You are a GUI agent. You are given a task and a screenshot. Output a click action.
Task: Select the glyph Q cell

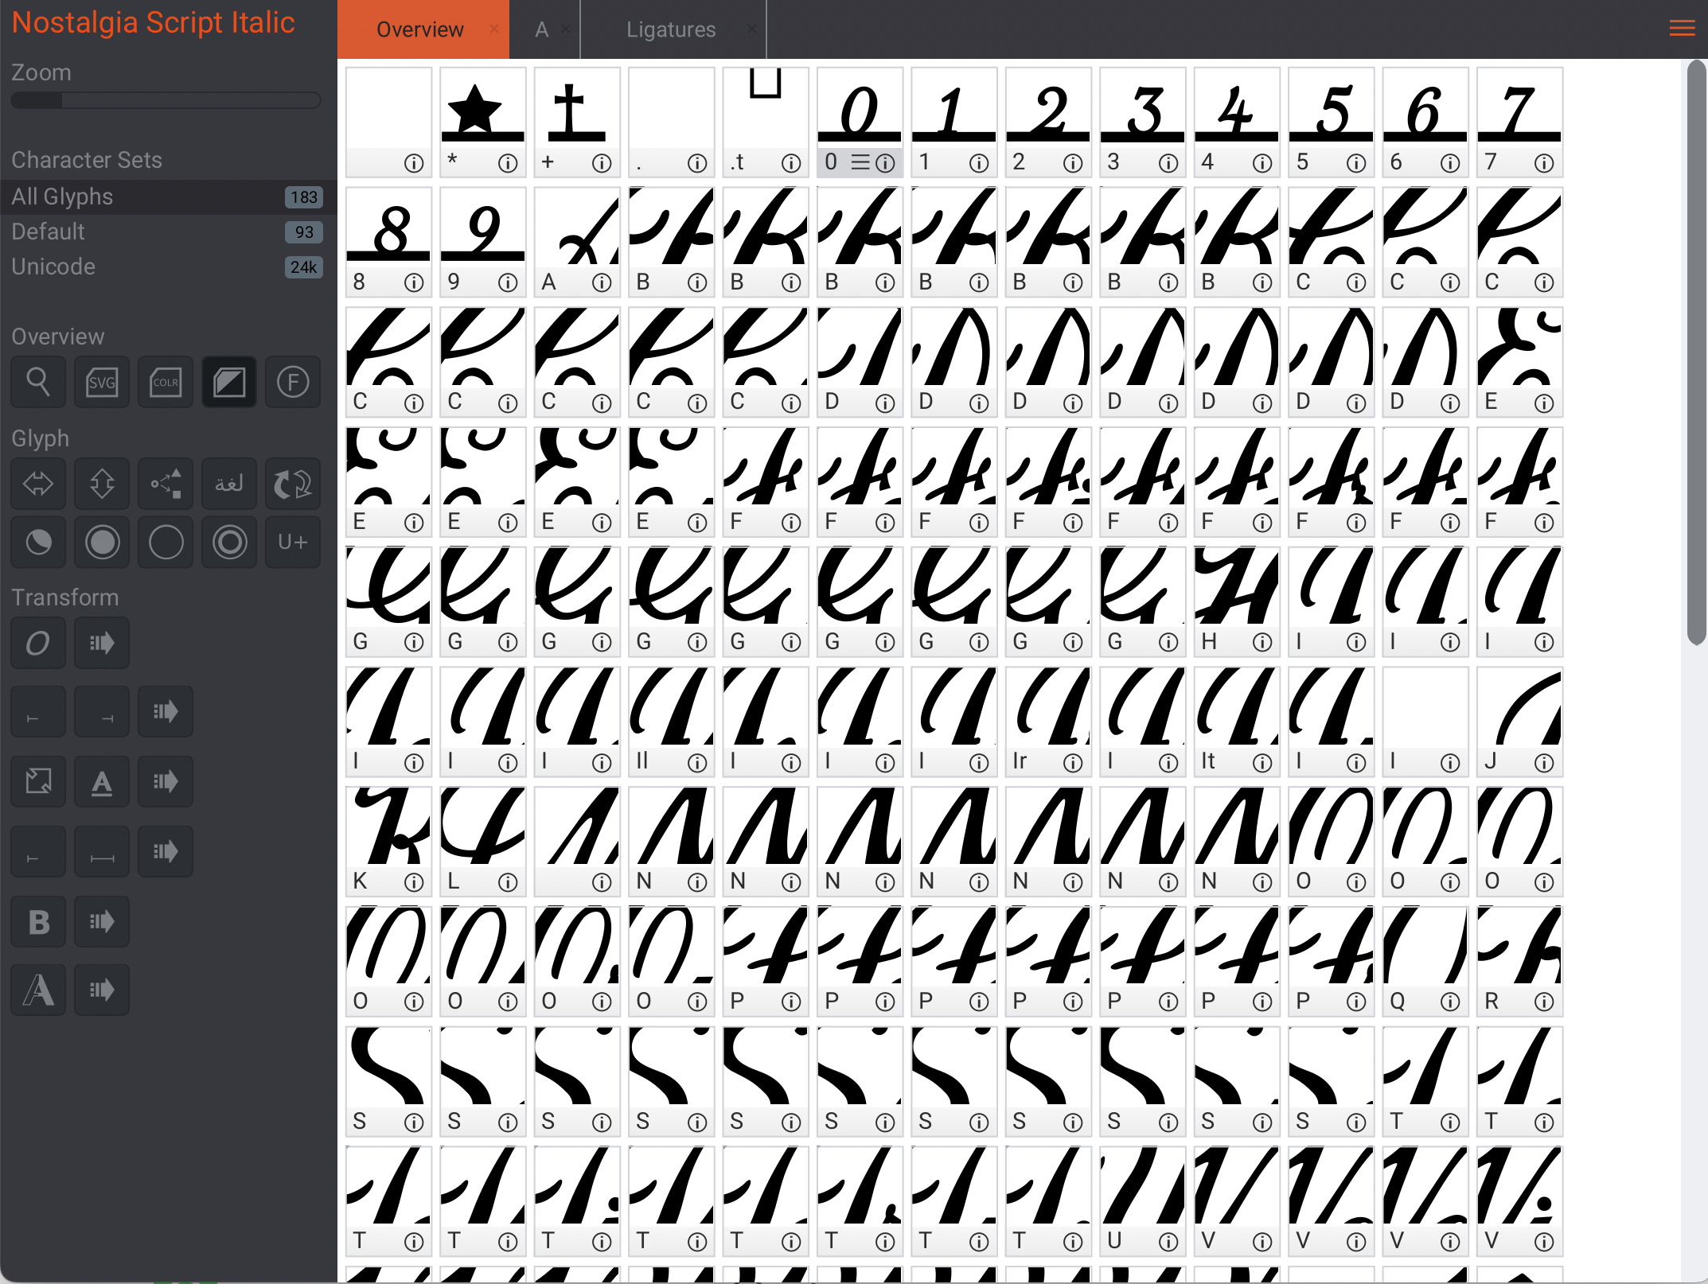(1425, 961)
